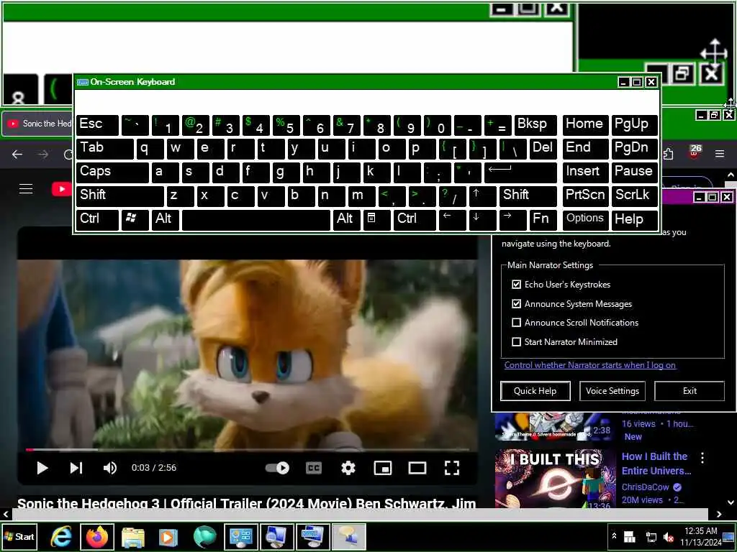
Task: Click the Options key on keyboard
Action: [584, 219]
